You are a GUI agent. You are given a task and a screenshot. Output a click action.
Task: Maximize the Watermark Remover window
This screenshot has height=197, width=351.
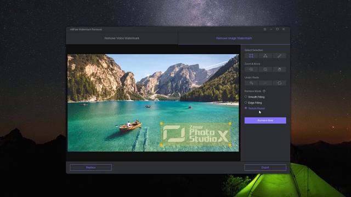(x=278, y=29)
